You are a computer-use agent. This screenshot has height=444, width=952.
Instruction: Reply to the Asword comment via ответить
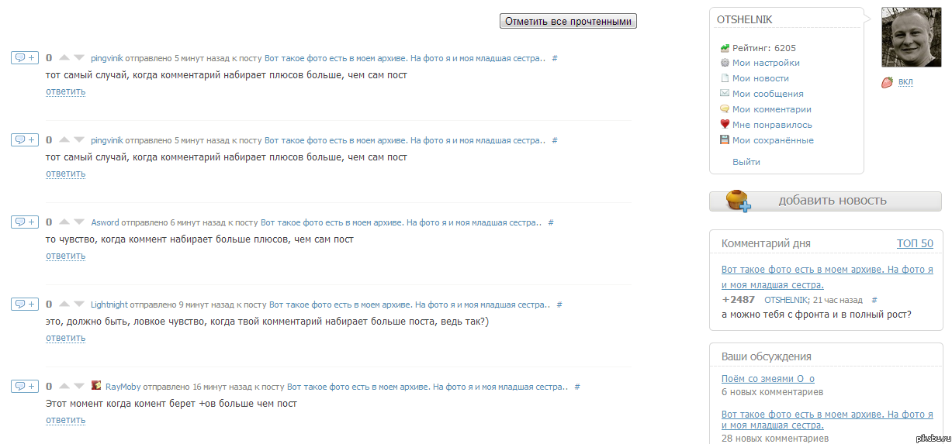pos(65,256)
